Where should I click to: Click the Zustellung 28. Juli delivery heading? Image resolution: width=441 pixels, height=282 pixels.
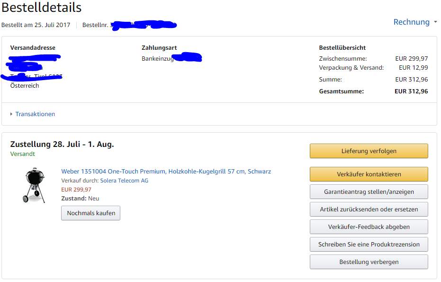pos(62,145)
